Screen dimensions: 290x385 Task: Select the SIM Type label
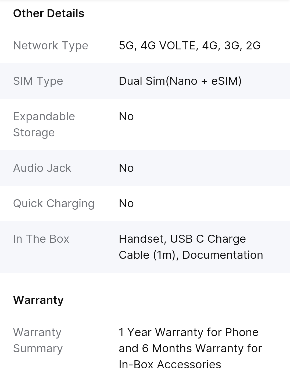tap(38, 81)
